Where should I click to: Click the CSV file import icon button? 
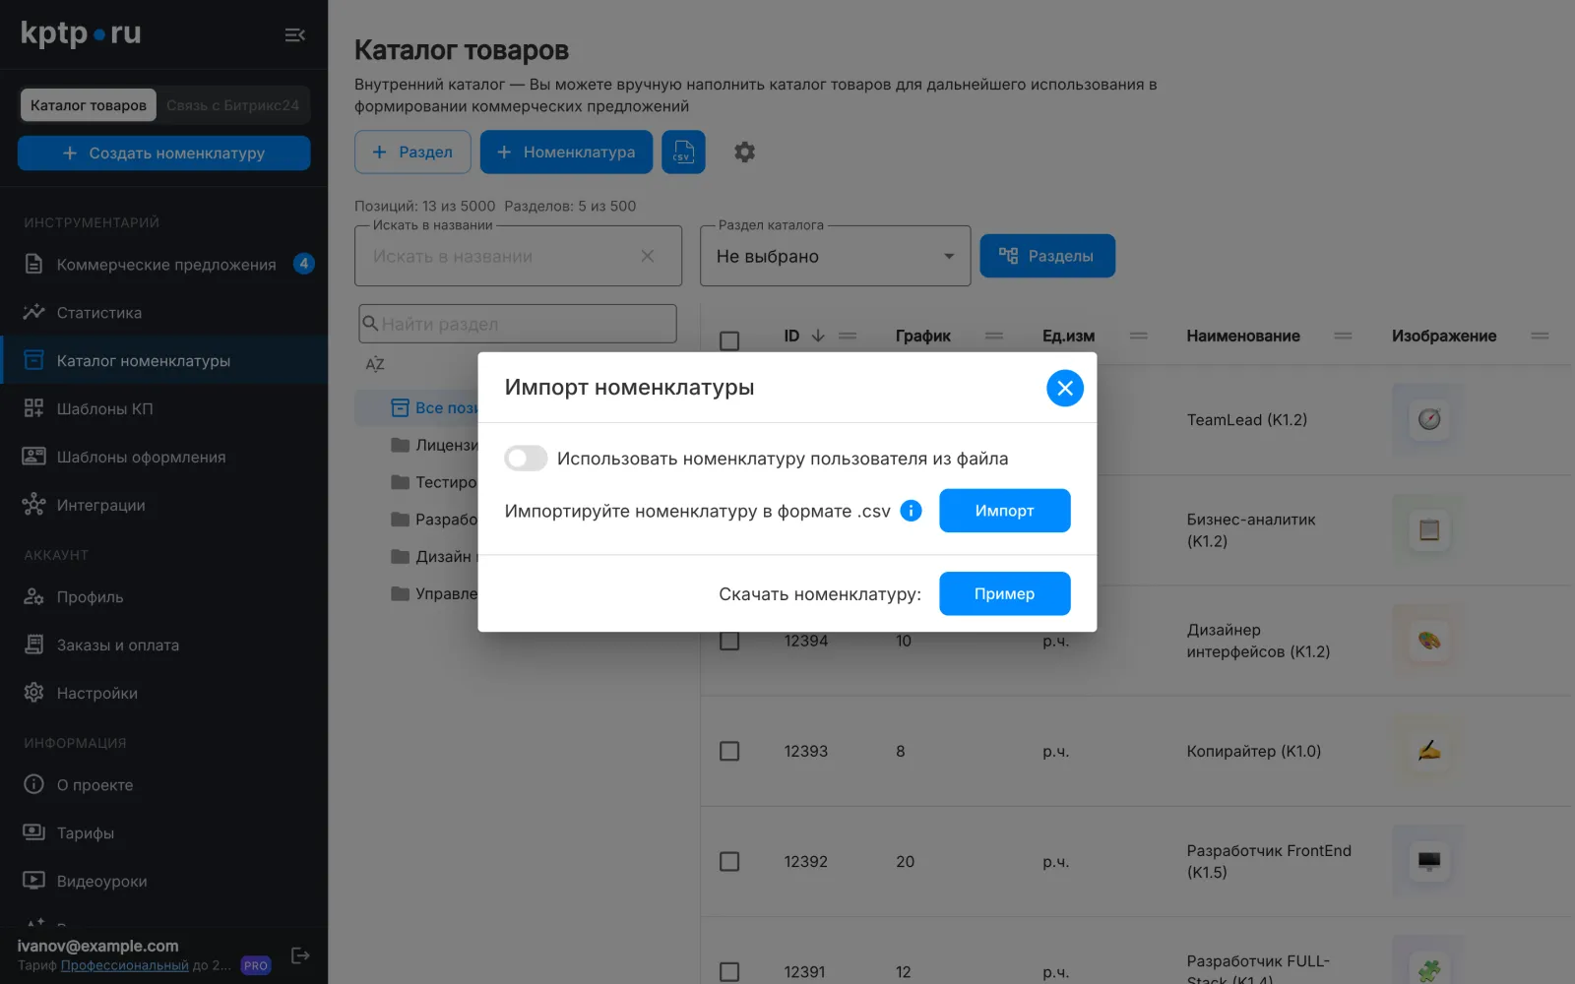click(683, 153)
